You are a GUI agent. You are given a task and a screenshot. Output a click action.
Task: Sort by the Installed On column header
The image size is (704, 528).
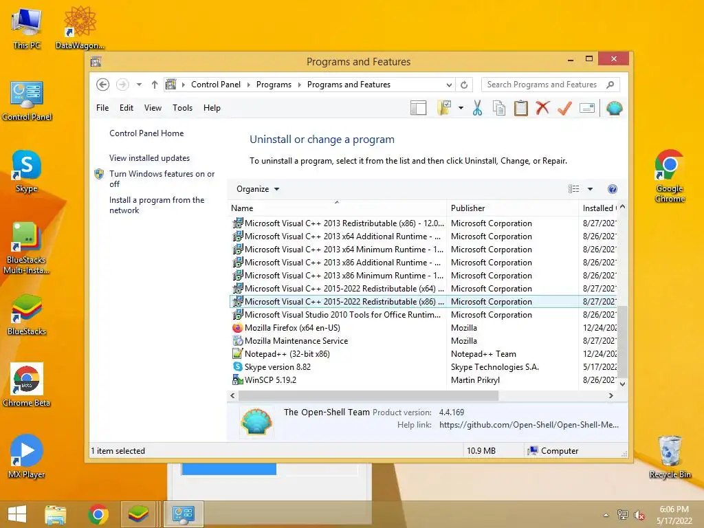click(x=598, y=208)
